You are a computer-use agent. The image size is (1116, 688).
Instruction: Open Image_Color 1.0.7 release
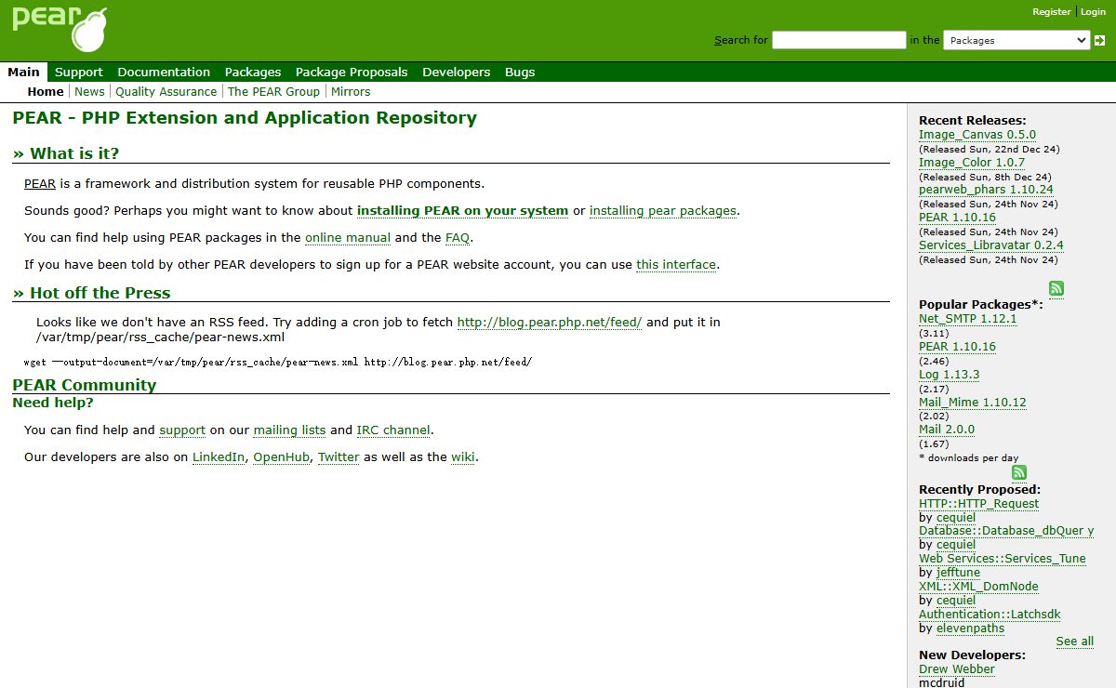pos(972,162)
